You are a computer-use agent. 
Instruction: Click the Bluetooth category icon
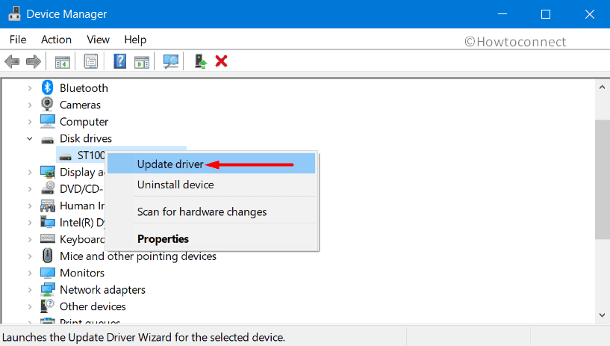point(47,87)
